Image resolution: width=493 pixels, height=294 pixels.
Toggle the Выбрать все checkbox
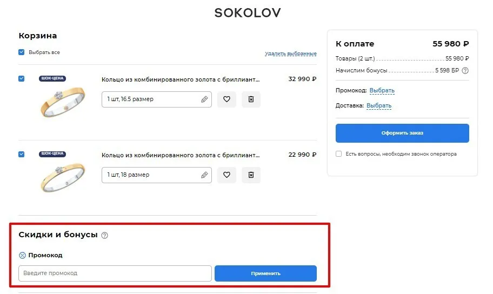click(22, 52)
